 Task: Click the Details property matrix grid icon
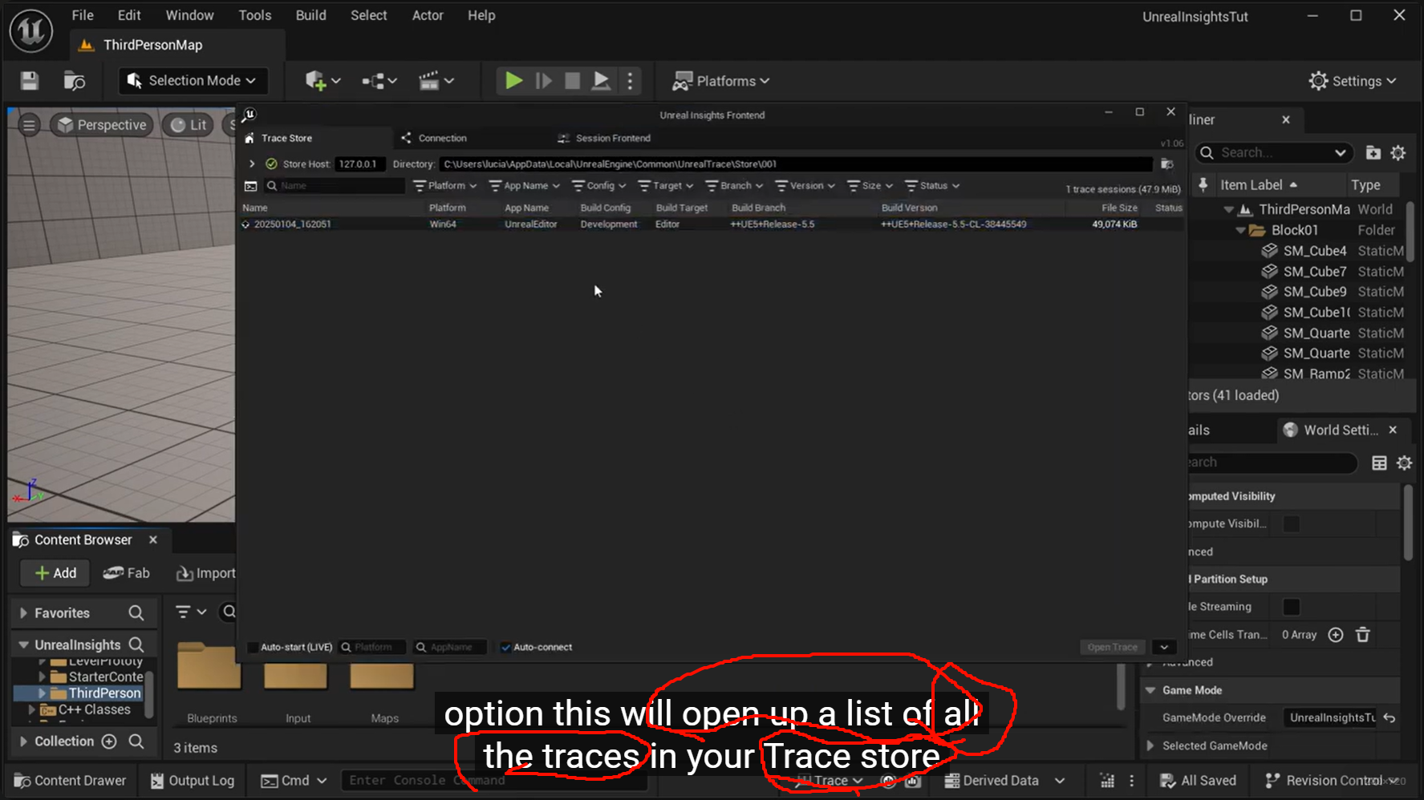(1379, 463)
